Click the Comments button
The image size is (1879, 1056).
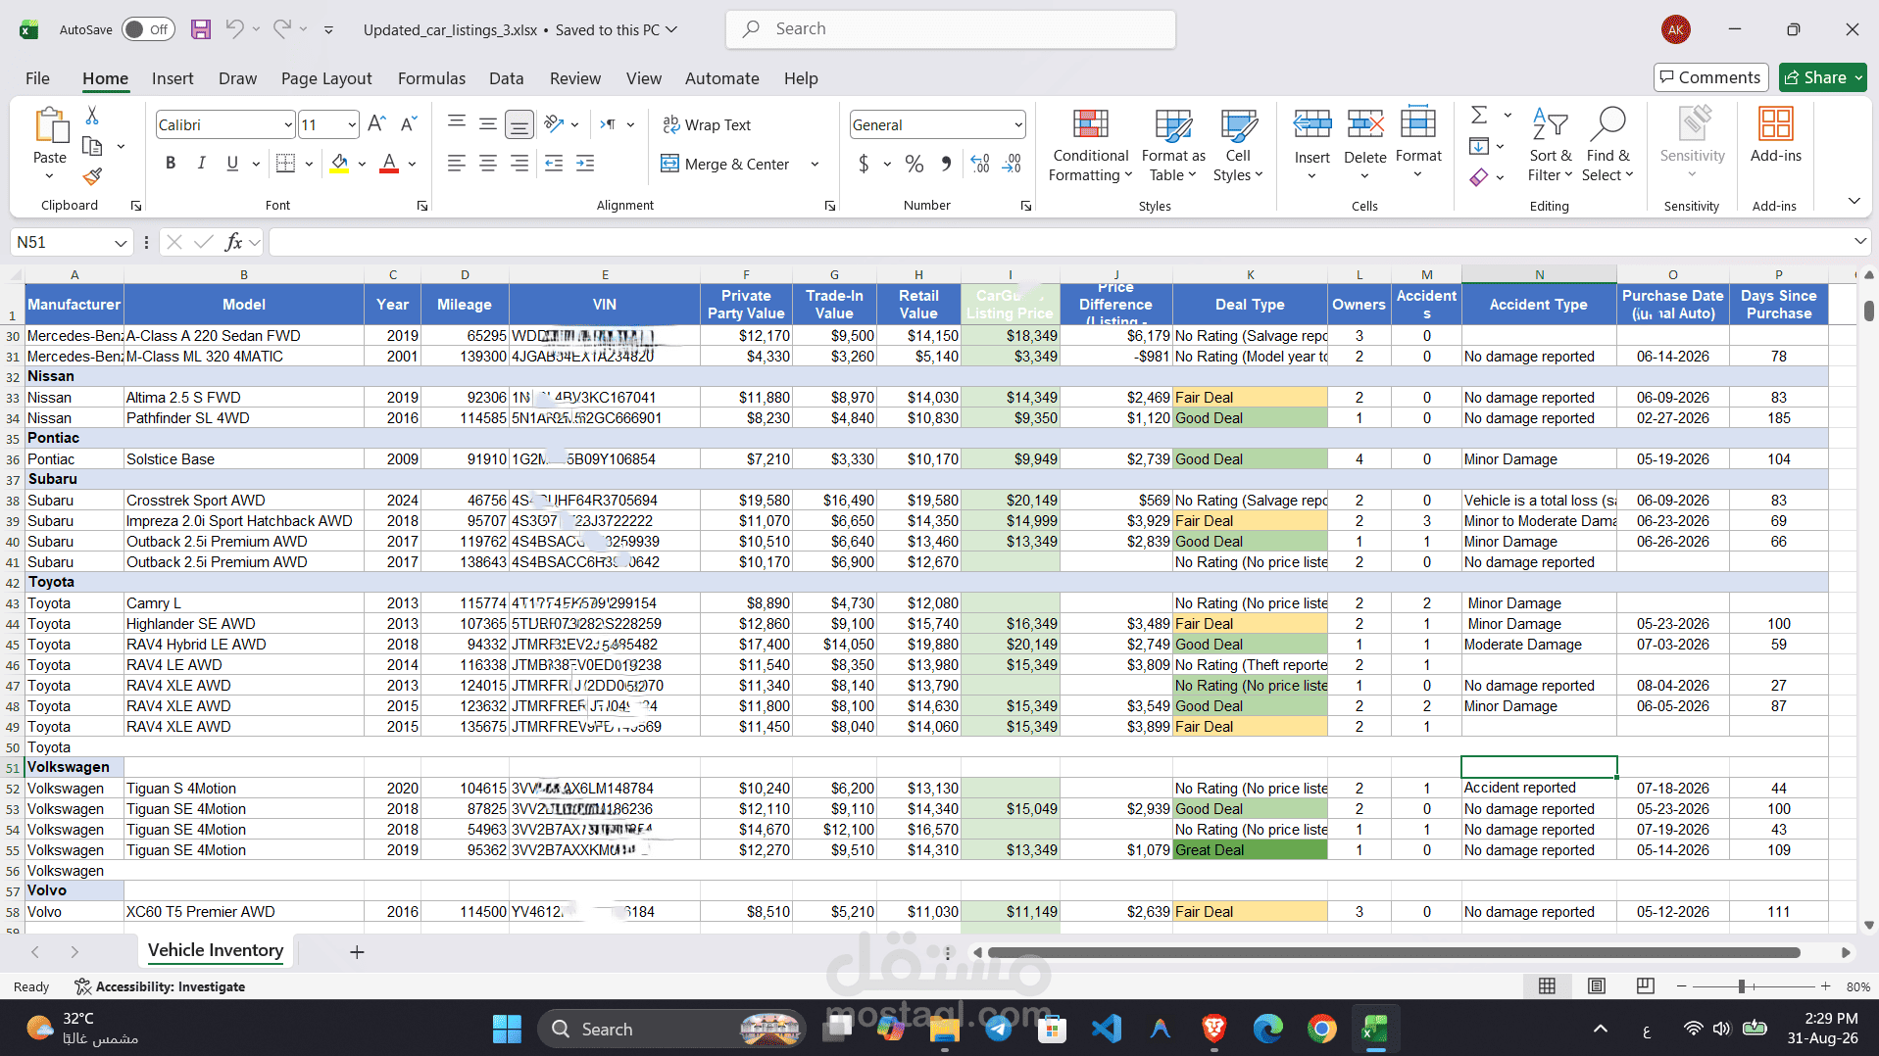[x=1710, y=77]
